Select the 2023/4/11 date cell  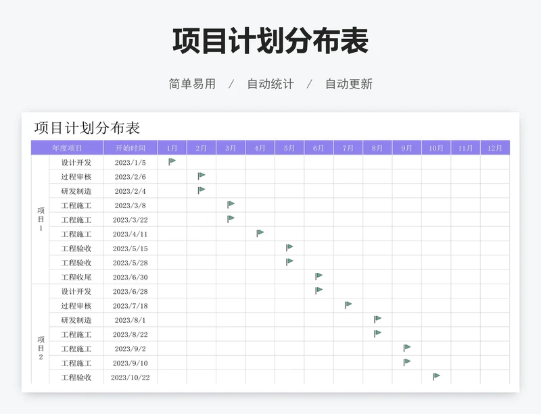[x=130, y=234]
